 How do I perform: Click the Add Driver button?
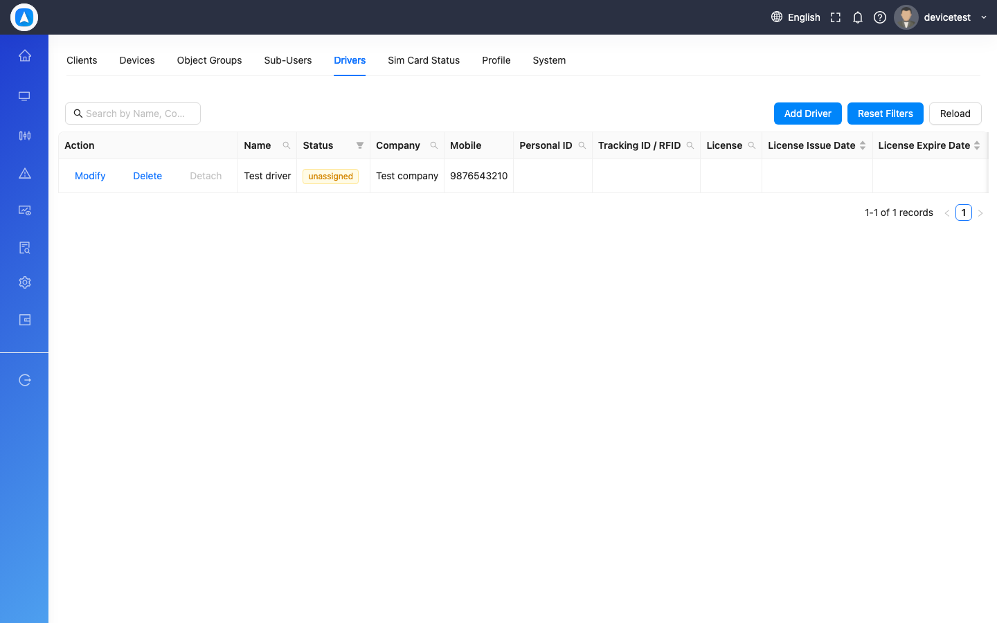click(808, 114)
